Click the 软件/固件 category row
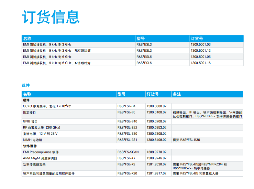The image size is (254, 189). click(x=132, y=146)
